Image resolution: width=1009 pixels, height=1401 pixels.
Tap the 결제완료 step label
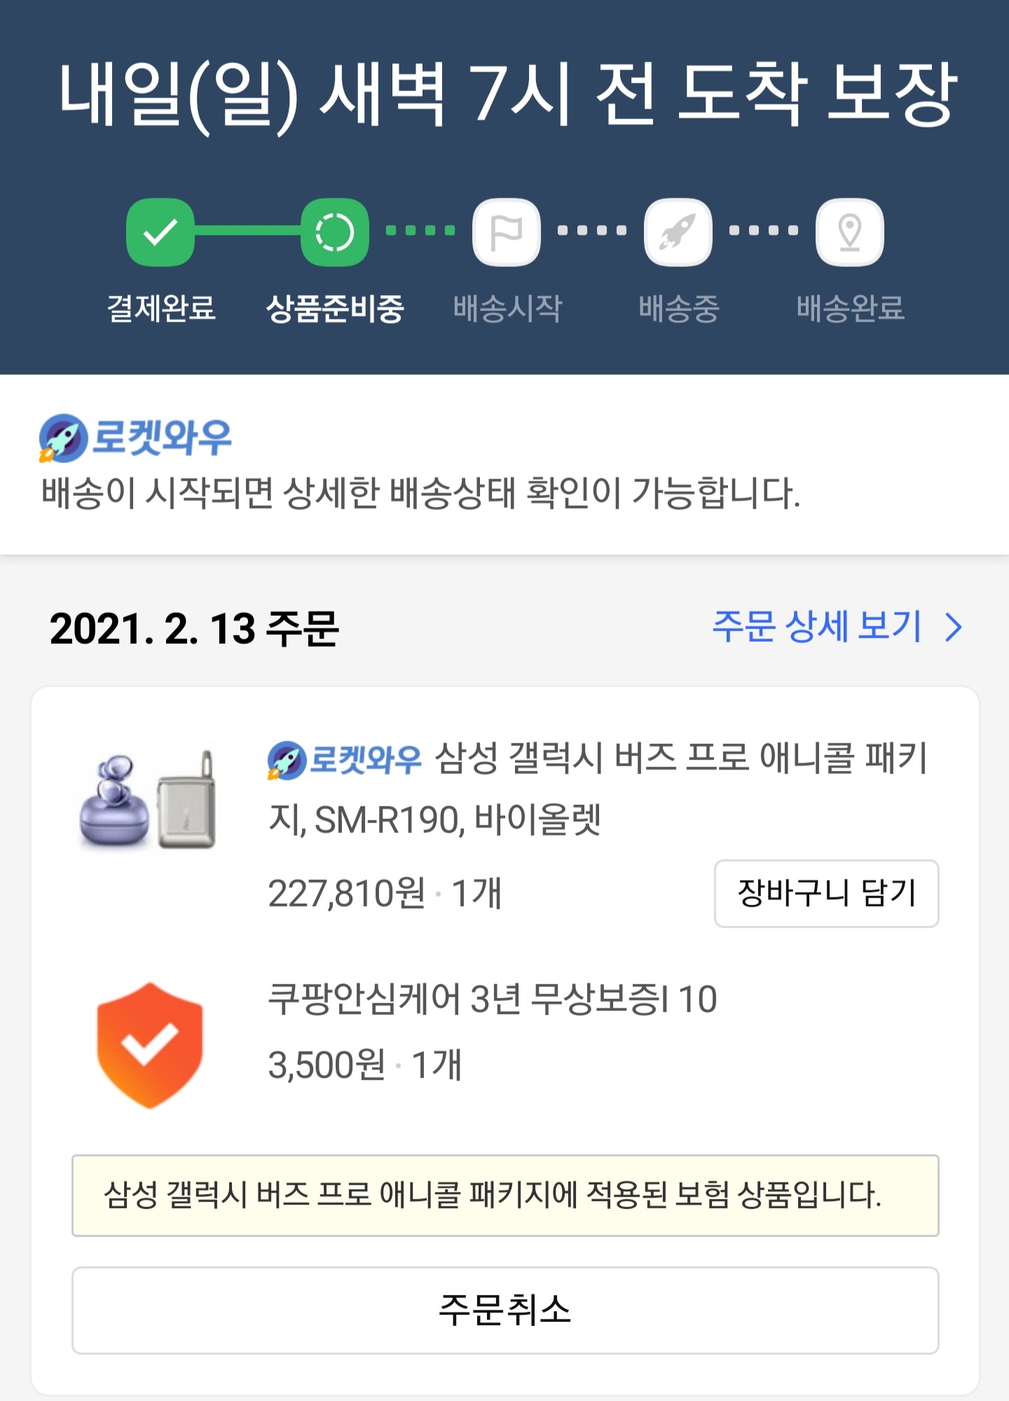pyautogui.click(x=160, y=308)
